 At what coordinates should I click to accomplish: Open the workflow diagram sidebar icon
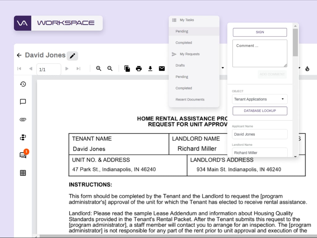(23, 137)
